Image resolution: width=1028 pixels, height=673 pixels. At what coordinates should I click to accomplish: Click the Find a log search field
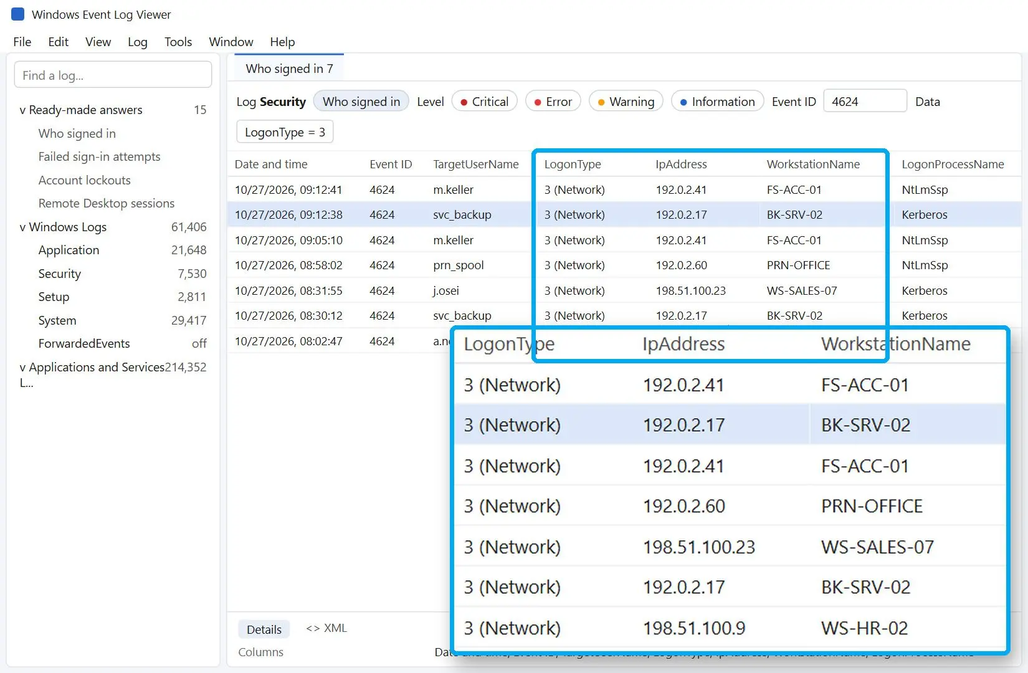tap(113, 75)
